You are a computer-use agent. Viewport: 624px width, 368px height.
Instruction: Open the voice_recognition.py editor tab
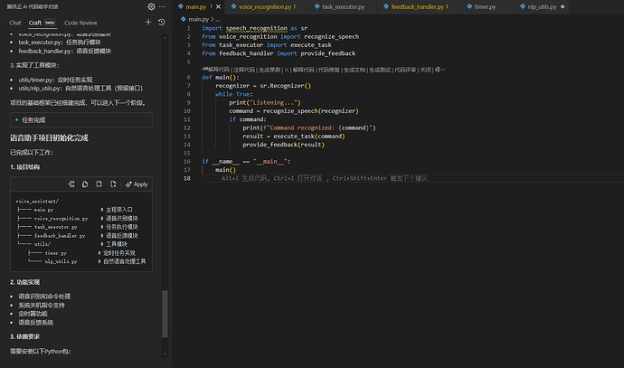(x=266, y=6)
